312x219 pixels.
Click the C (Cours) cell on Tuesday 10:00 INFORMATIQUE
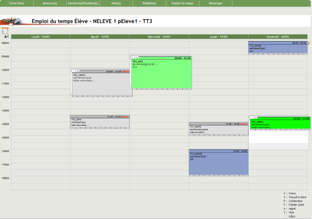tap(77, 95)
